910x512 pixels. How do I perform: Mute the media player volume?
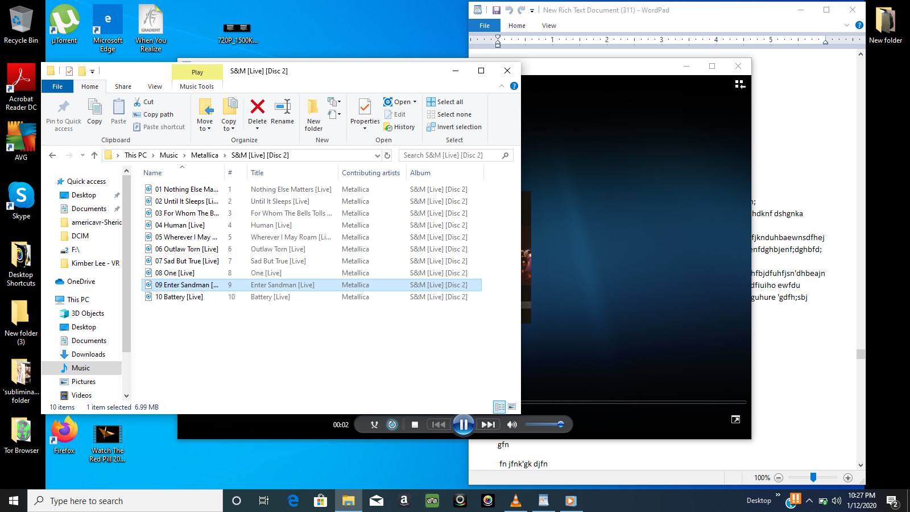[512, 424]
